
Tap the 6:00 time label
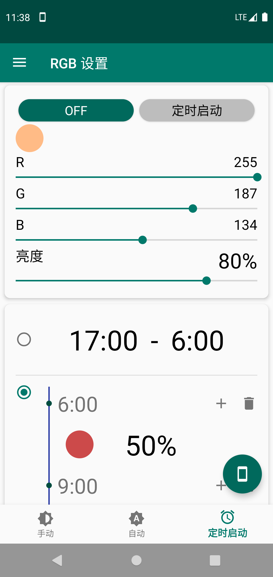[x=78, y=404]
